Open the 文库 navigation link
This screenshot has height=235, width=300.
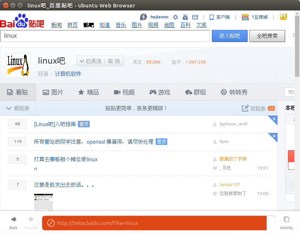tap(201, 25)
